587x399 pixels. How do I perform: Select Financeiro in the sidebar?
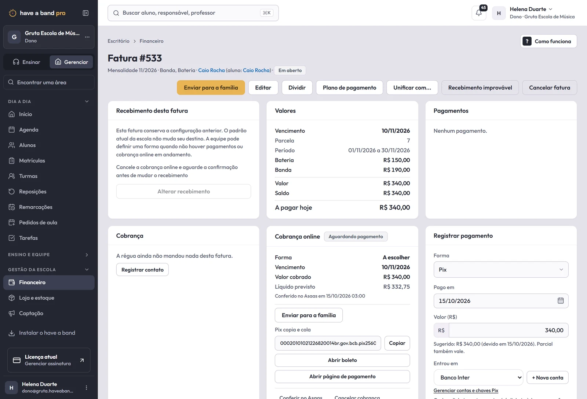[49, 282]
